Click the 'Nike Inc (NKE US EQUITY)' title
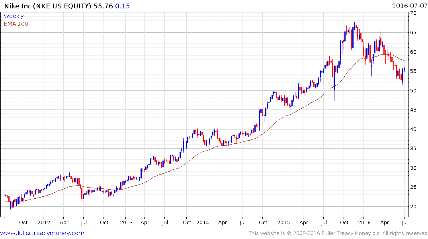The height and width of the screenshot is (239, 428). 48,6
